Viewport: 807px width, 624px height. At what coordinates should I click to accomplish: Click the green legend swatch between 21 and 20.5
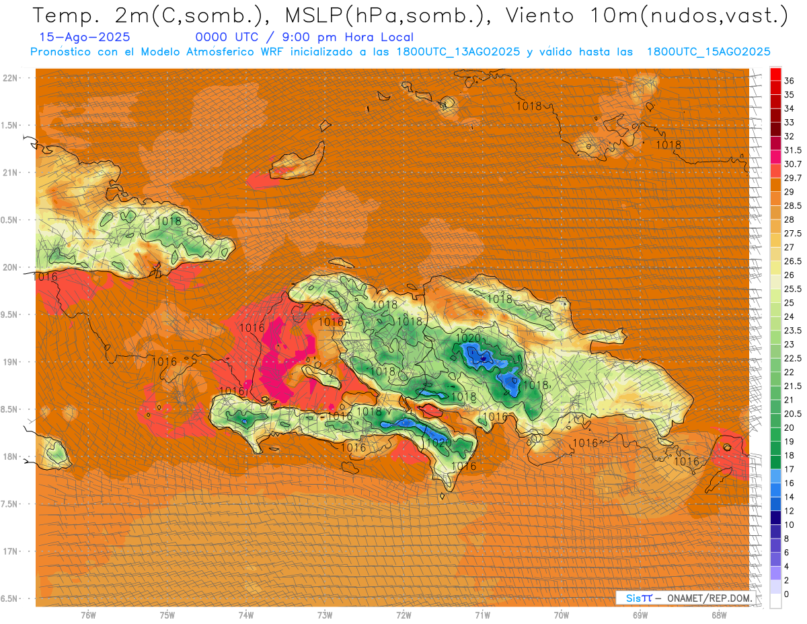[x=775, y=407]
